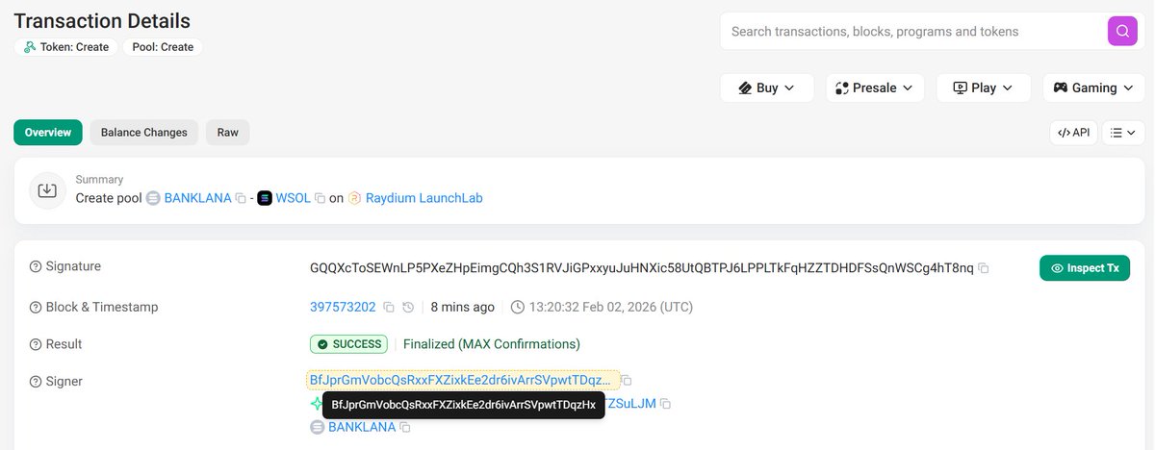Click the Result help question icon
This screenshot has height=450, width=1155.
pyautogui.click(x=36, y=344)
